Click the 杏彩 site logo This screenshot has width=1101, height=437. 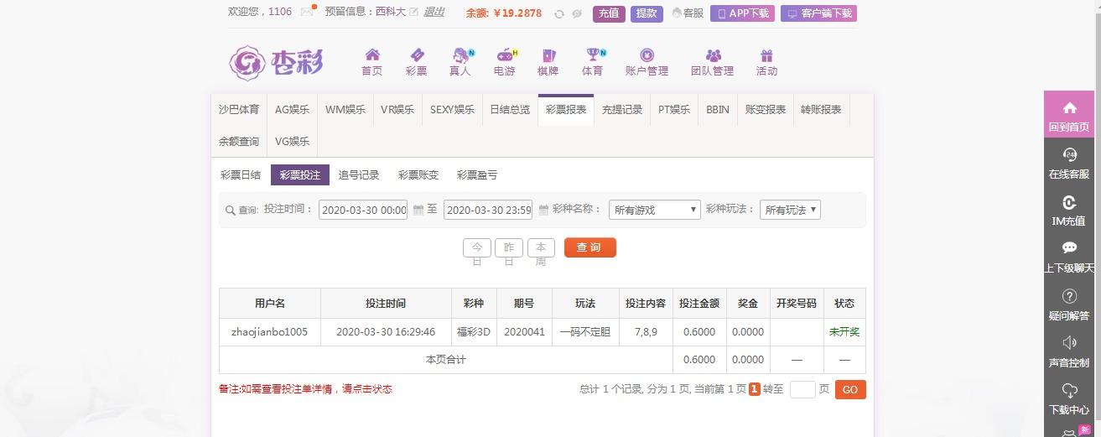pyautogui.click(x=276, y=61)
